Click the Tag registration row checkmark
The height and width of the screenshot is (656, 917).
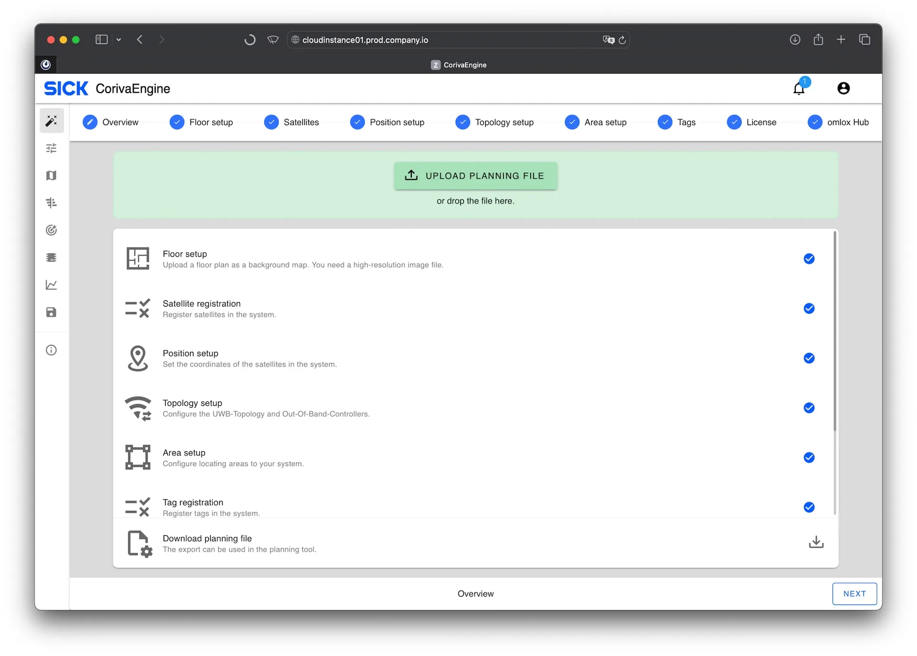[x=809, y=507]
